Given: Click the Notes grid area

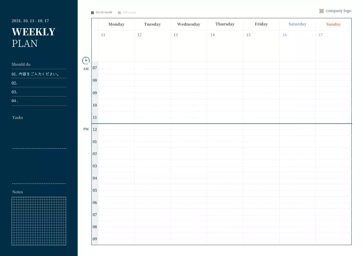Looking at the screenshot, I should [39, 221].
